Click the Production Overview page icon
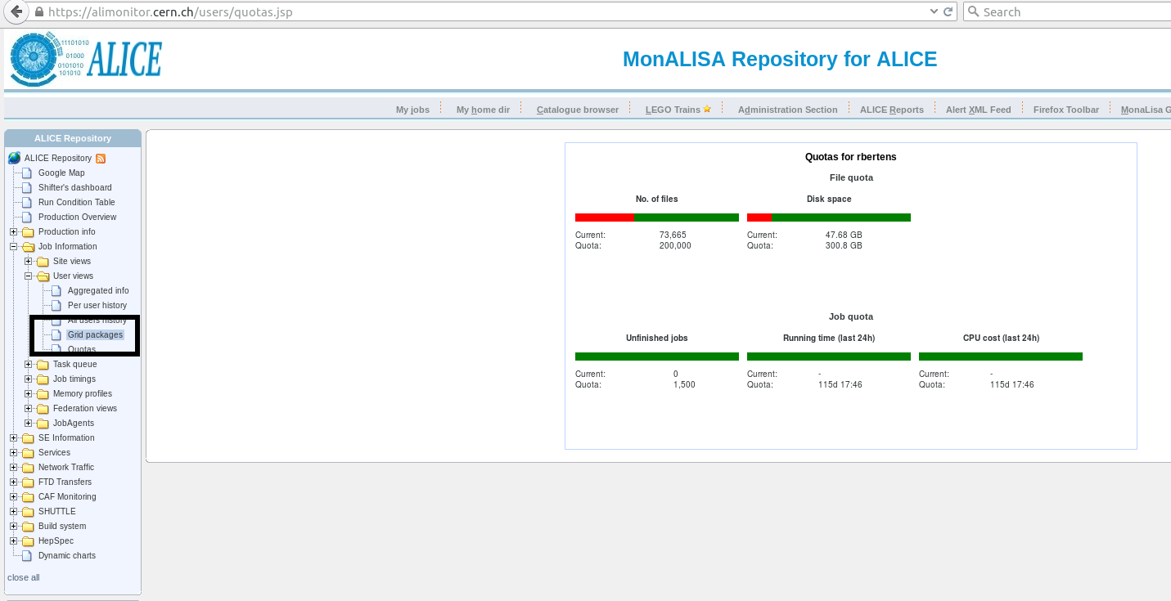 tap(27, 217)
